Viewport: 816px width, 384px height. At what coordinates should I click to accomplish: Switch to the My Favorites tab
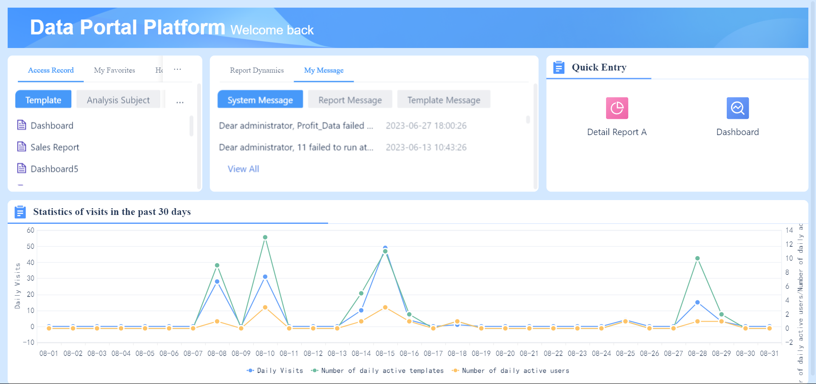[114, 70]
